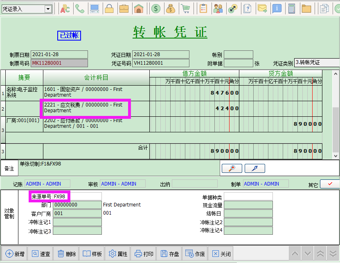Click the house icon in the toolbar
The height and width of the screenshot is (263, 340).
[x=139, y=8]
